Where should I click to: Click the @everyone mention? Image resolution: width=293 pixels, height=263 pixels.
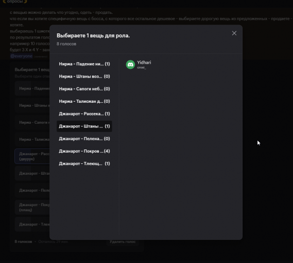[x=21, y=56]
